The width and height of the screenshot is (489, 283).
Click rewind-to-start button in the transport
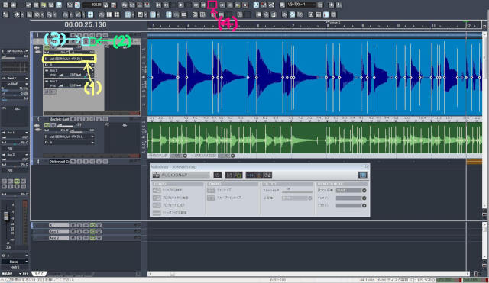(158, 5)
